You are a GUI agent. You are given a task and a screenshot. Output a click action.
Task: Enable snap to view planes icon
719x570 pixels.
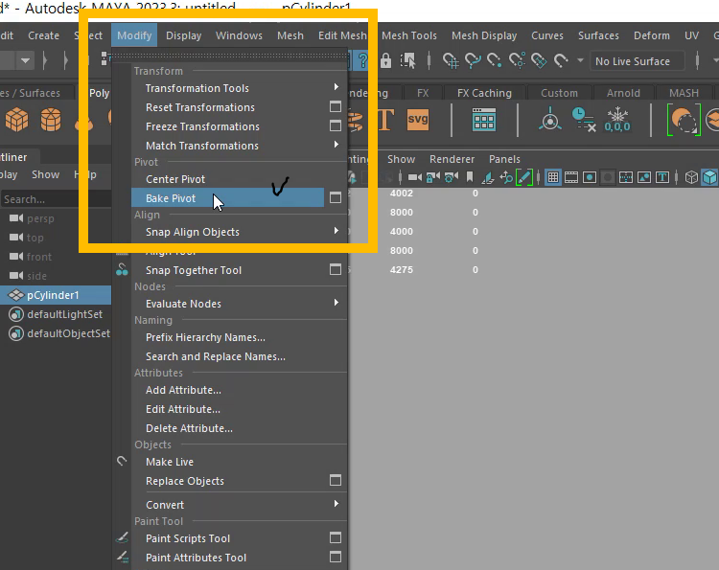[x=539, y=60]
